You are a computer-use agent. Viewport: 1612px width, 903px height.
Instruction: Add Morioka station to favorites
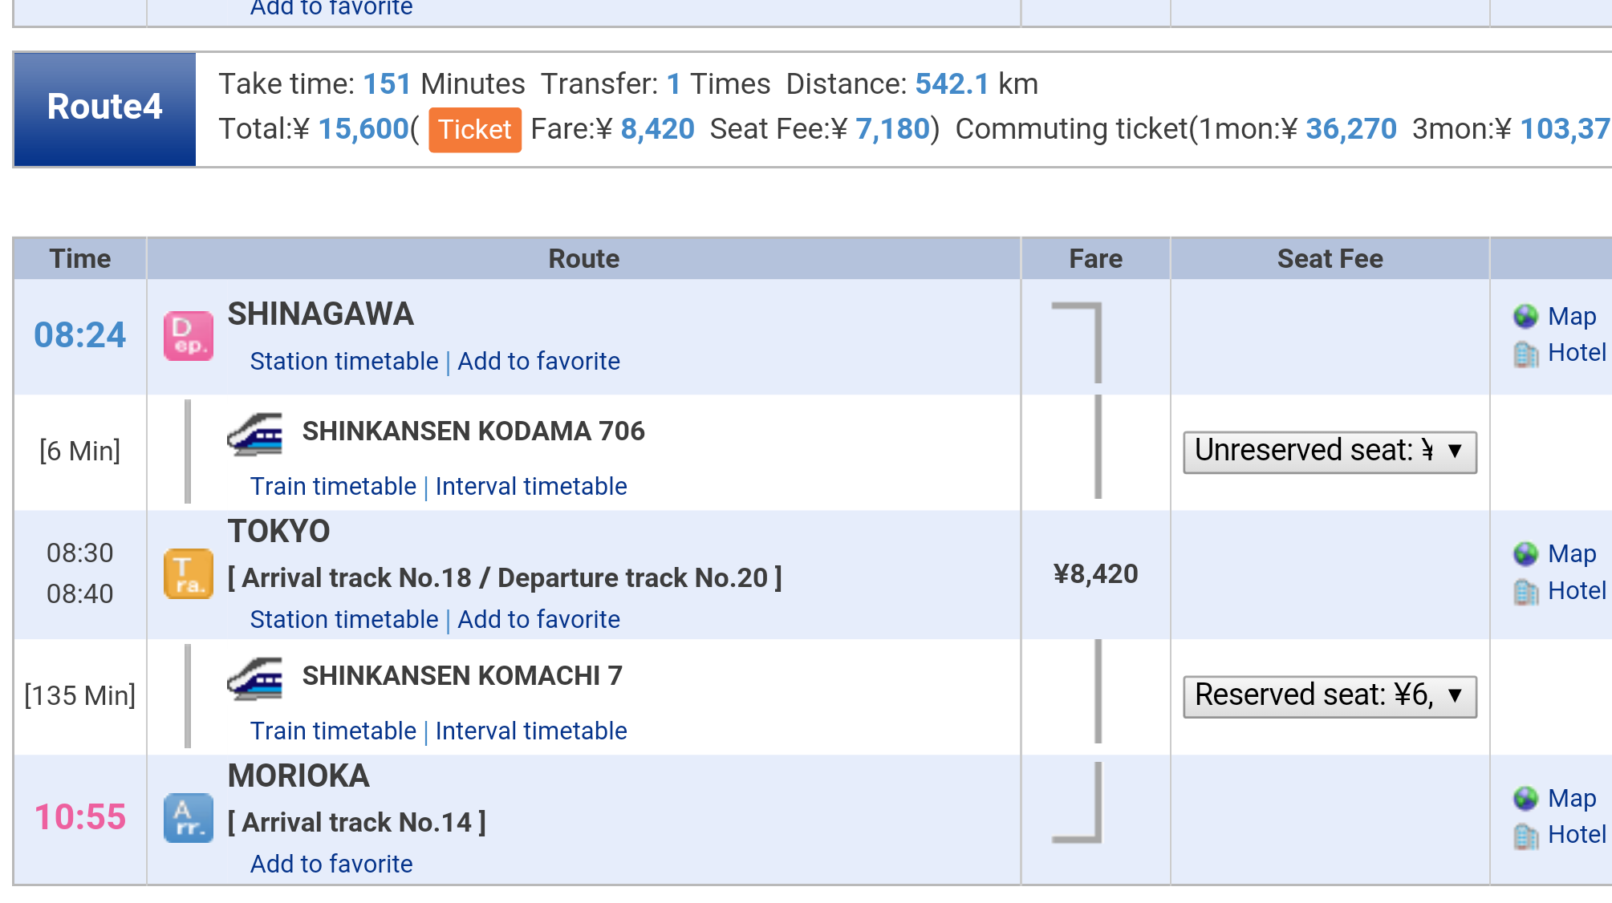[331, 865]
